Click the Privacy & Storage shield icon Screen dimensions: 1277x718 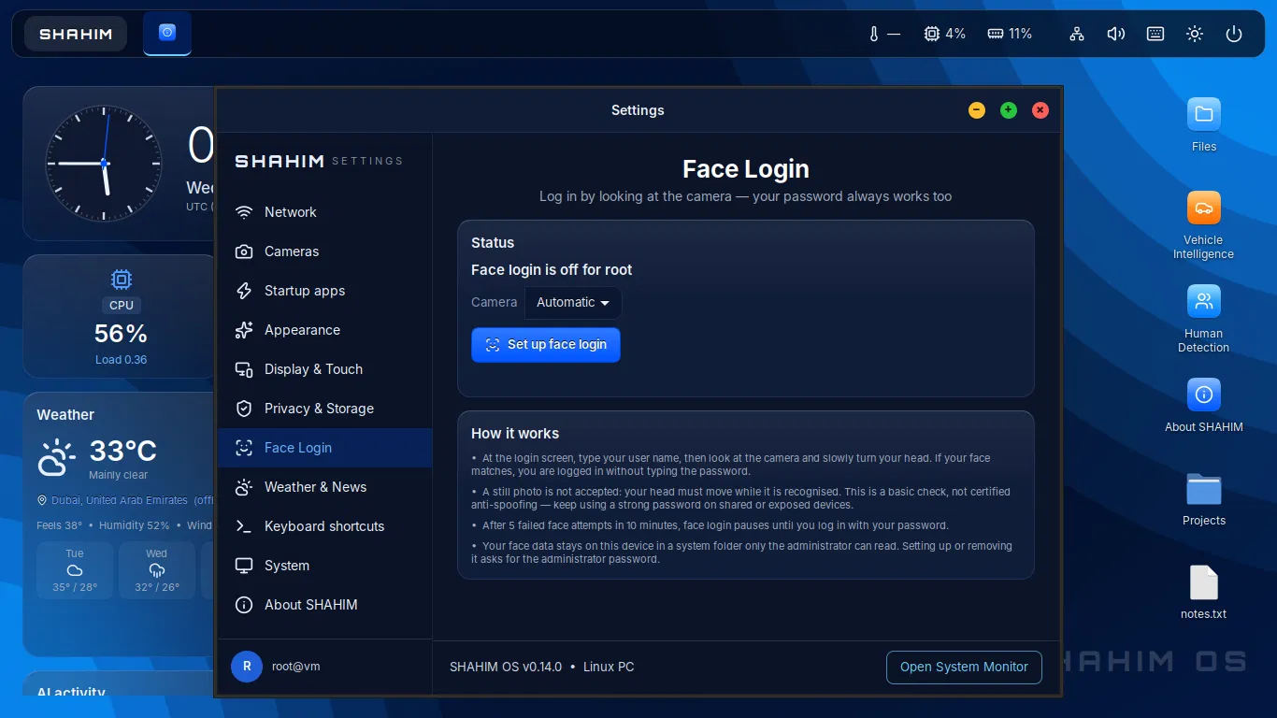click(244, 409)
